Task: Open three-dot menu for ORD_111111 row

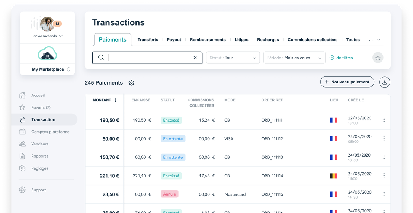Action: [x=384, y=120]
